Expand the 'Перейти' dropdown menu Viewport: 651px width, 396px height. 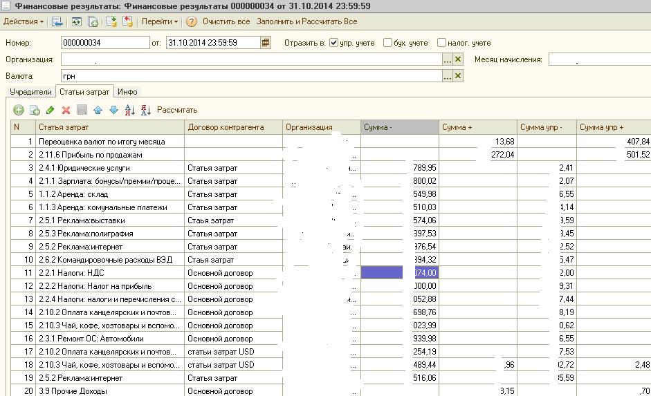pos(159,21)
